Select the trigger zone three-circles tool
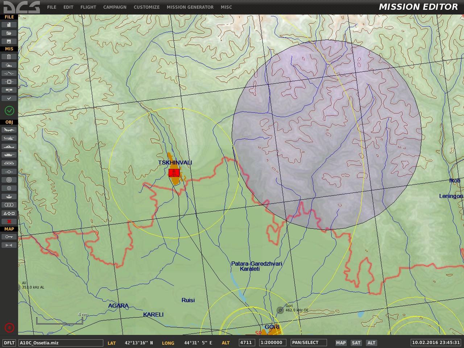 tap(9, 205)
